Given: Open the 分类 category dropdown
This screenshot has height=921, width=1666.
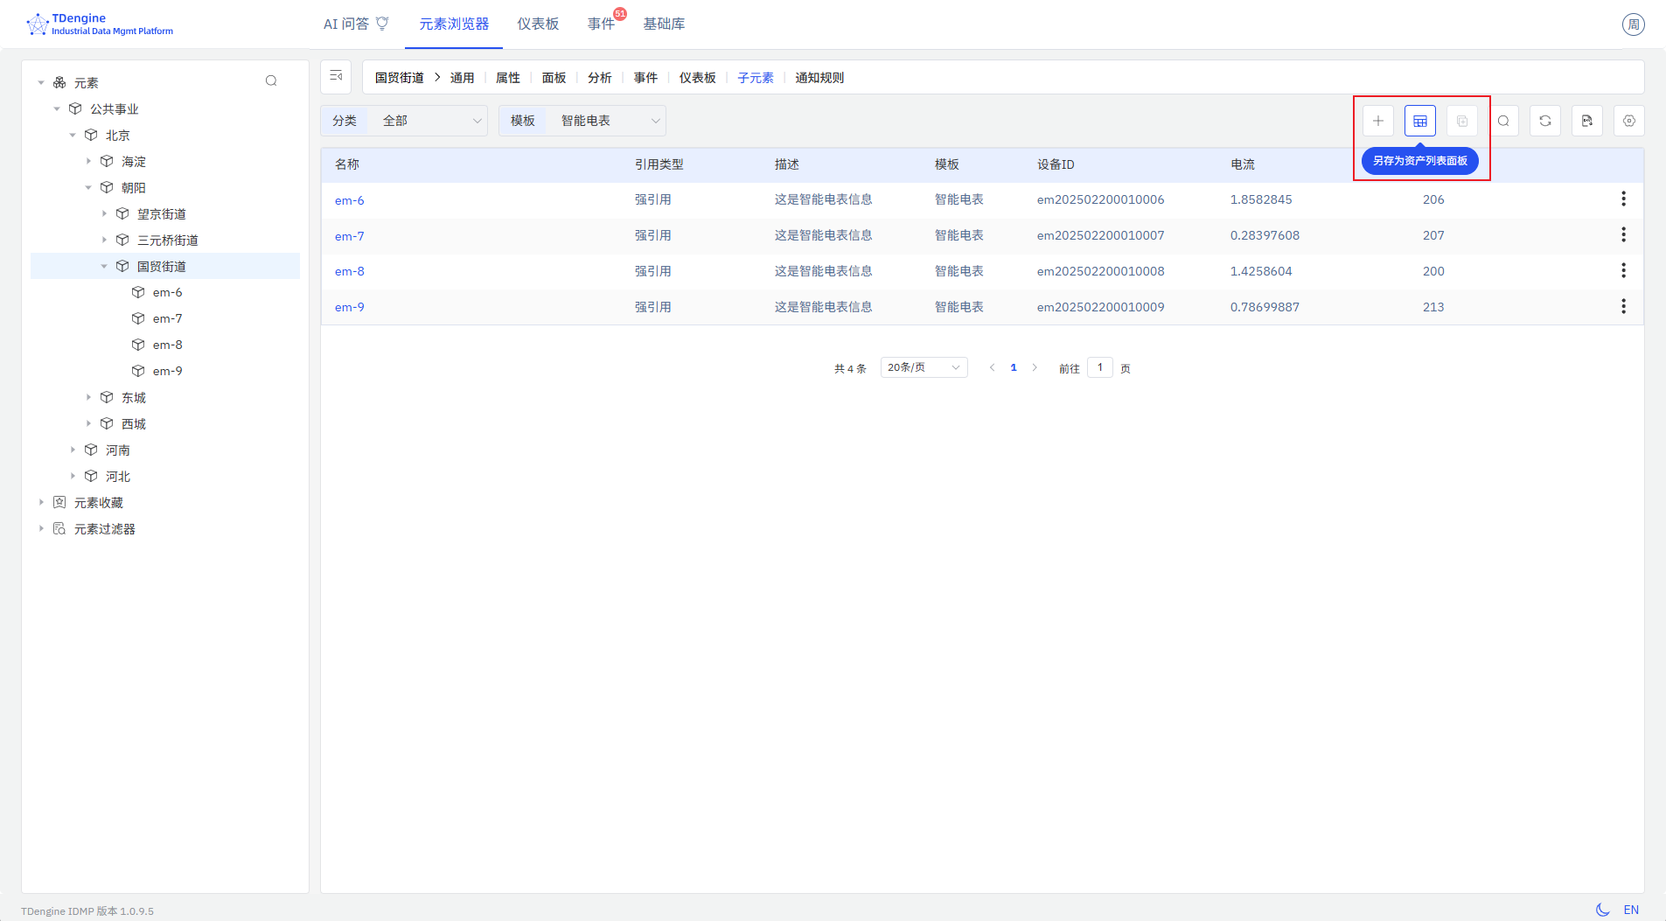Looking at the screenshot, I should point(433,121).
